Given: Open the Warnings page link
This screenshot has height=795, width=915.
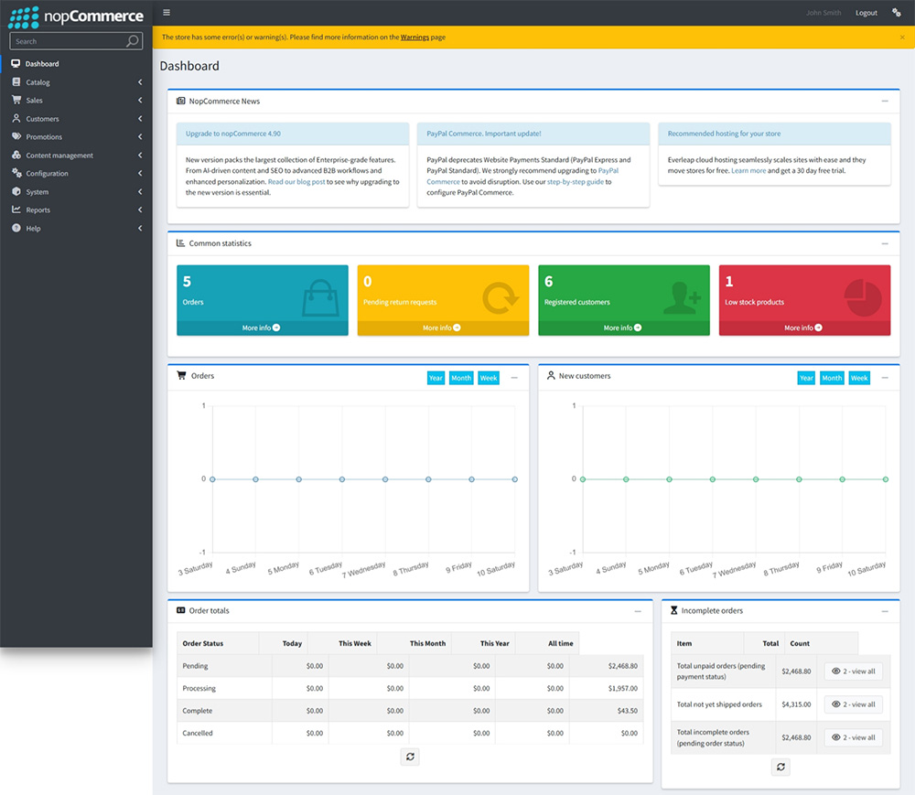Looking at the screenshot, I should (x=414, y=38).
